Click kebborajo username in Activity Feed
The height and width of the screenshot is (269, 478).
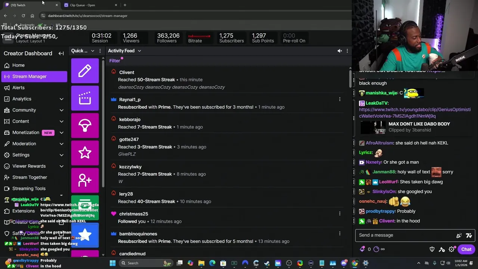[x=130, y=120]
